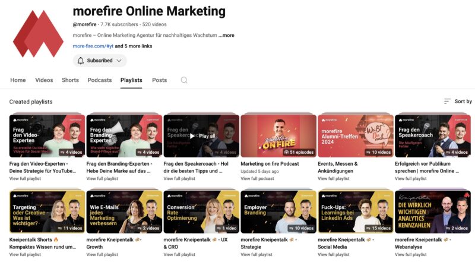Click the 10 videos badge on Alumni-Treffen thumbnail
475x262 pixels.
point(378,152)
